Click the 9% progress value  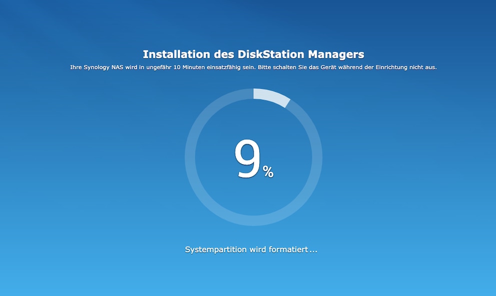click(254, 159)
